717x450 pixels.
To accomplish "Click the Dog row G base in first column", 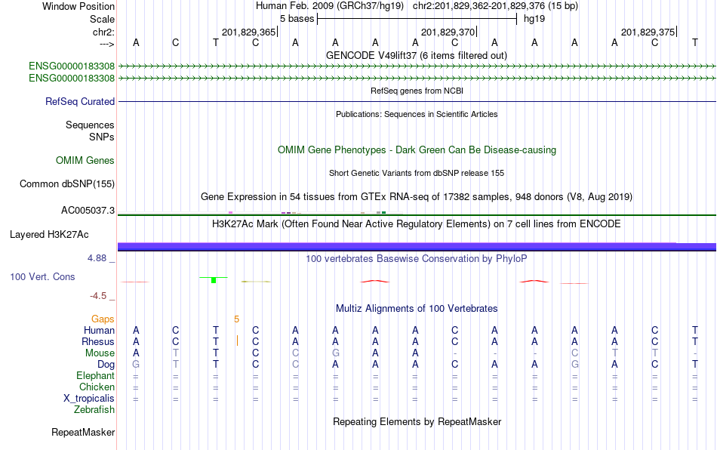I will [x=136, y=365].
